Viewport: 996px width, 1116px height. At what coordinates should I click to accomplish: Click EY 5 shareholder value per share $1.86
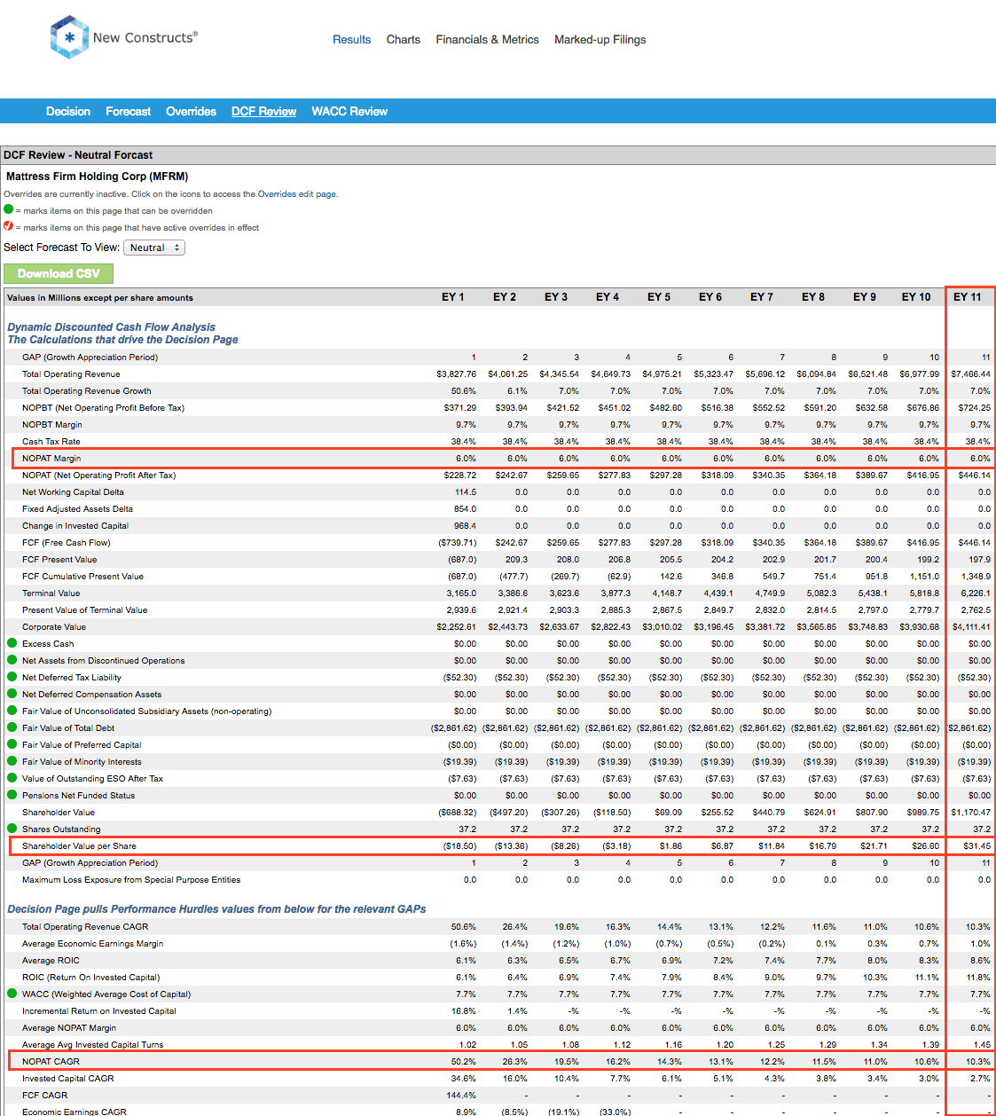671,846
